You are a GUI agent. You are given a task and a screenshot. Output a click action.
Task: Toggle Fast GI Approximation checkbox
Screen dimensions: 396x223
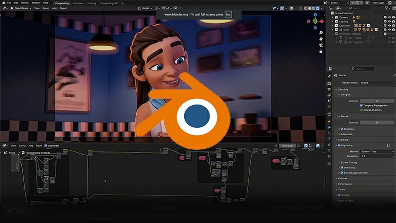coord(342,173)
